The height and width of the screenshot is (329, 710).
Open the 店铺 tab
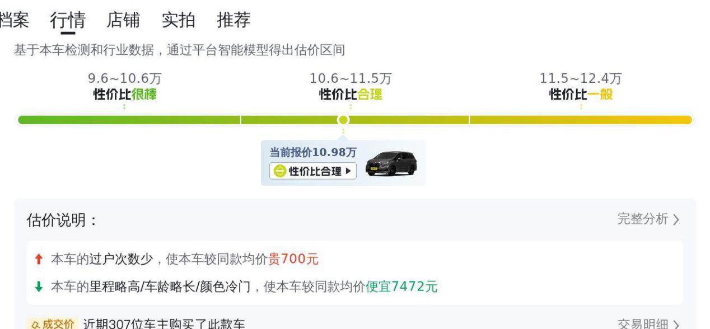(x=123, y=20)
